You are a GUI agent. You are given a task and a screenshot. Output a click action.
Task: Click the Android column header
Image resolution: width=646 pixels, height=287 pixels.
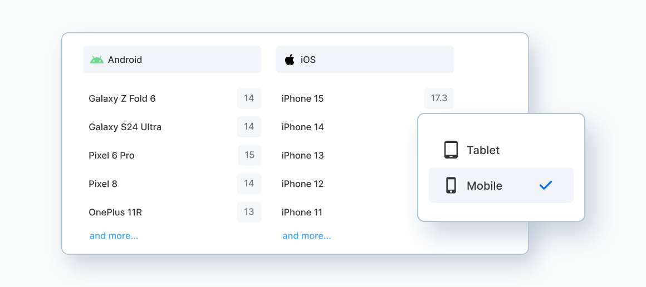(x=172, y=60)
